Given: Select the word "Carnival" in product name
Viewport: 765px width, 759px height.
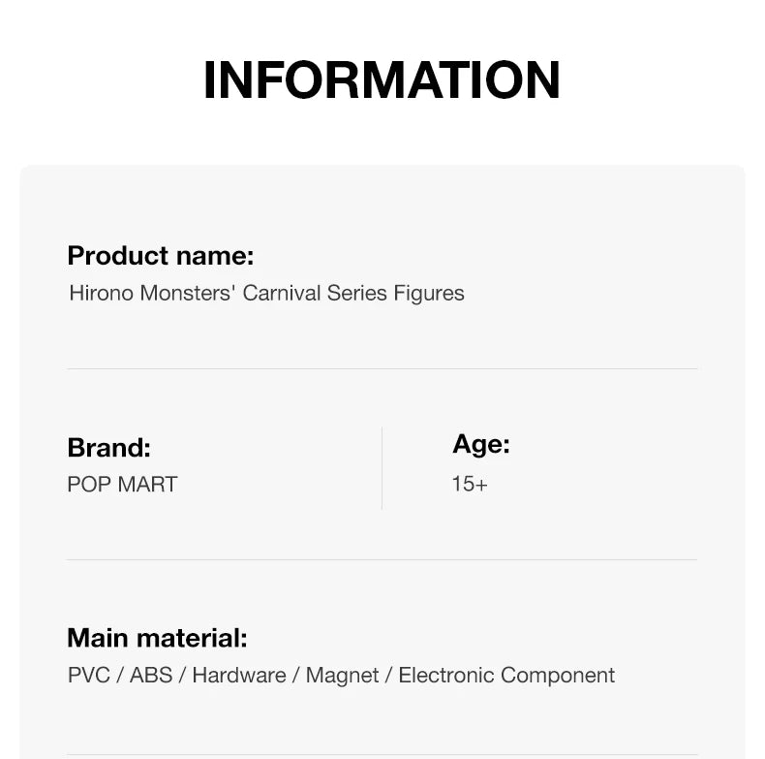Looking at the screenshot, I should coord(282,293).
